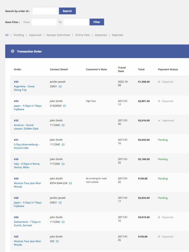
Task: Switch to the Online Paid filter
Action: (x=82, y=35)
